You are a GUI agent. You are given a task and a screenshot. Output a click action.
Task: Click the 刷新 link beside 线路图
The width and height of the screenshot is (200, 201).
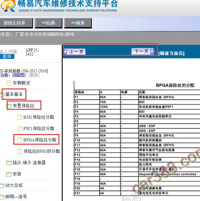(x=34, y=75)
